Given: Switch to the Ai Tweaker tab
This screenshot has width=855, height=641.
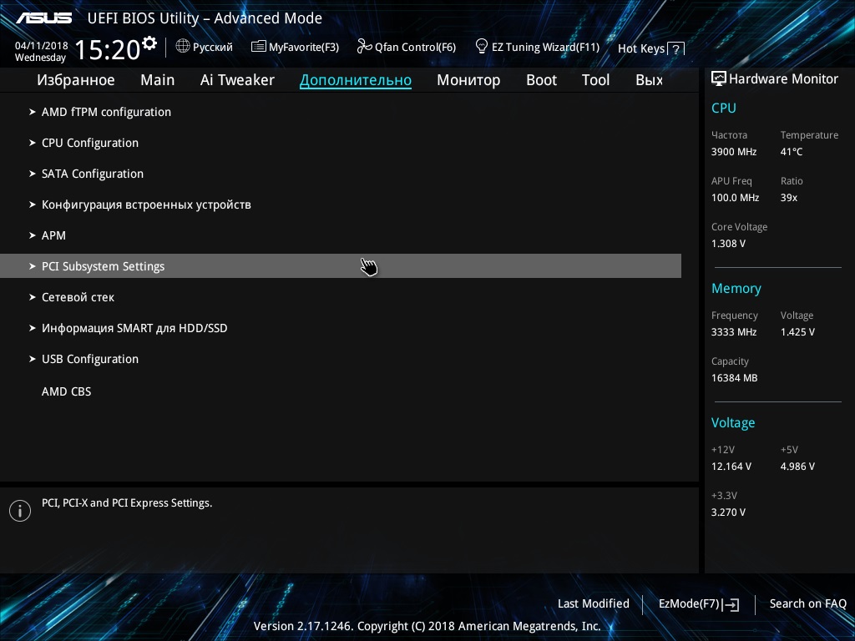Looking at the screenshot, I should click(237, 80).
